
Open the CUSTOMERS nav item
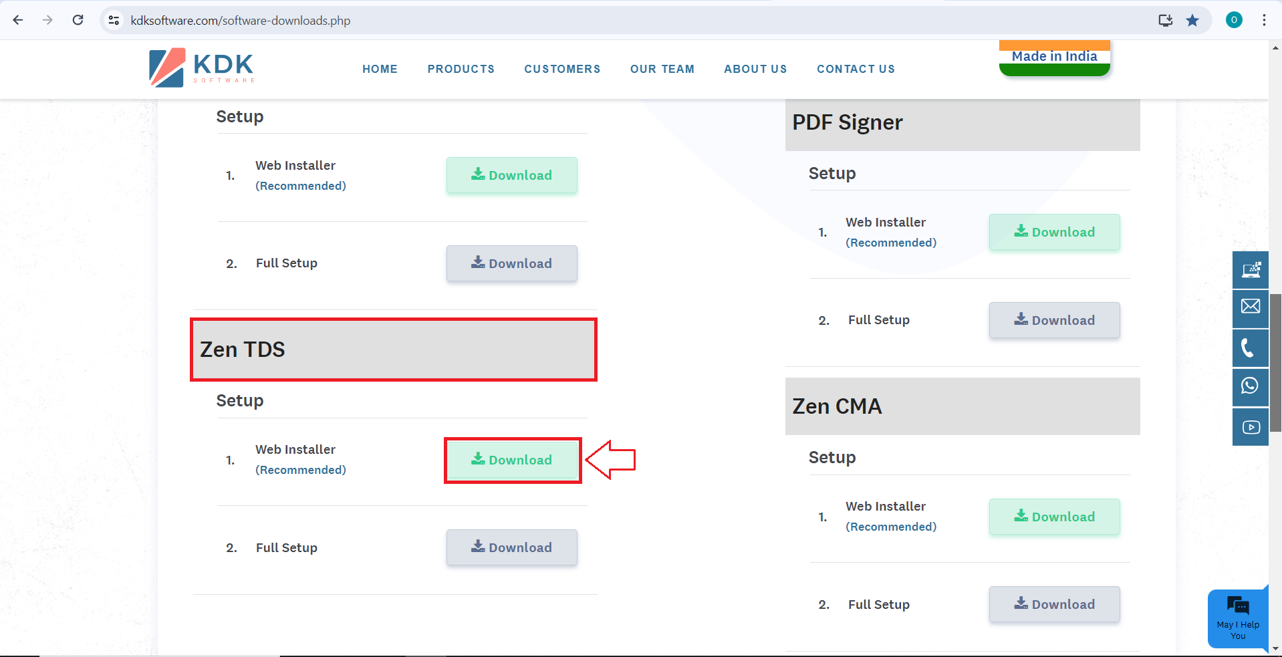click(562, 69)
